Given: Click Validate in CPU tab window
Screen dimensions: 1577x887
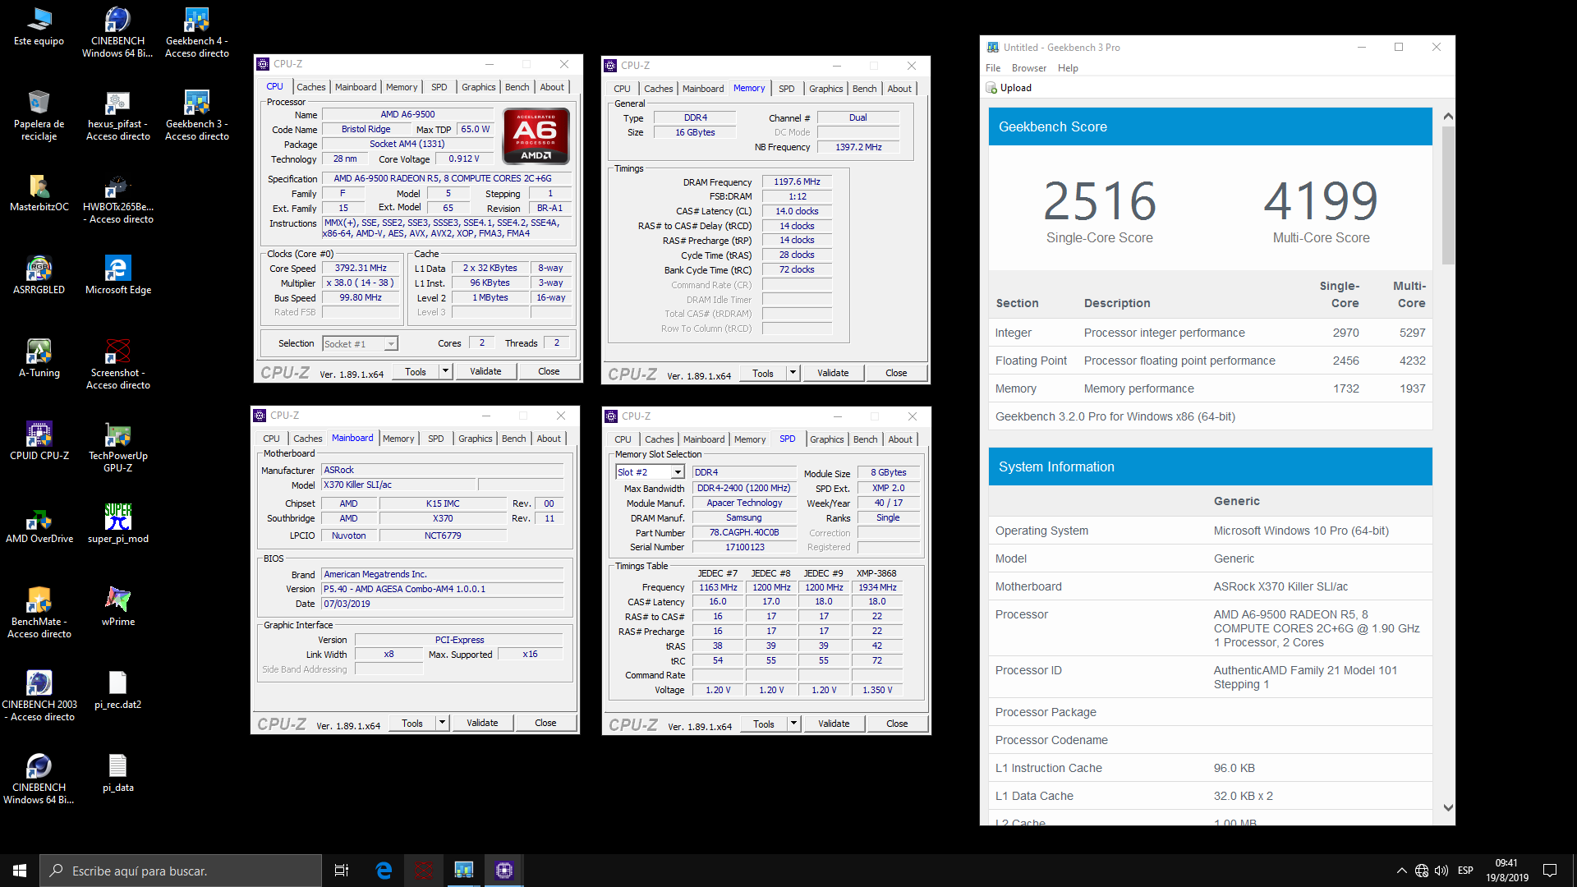Looking at the screenshot, I should point(485,371).
